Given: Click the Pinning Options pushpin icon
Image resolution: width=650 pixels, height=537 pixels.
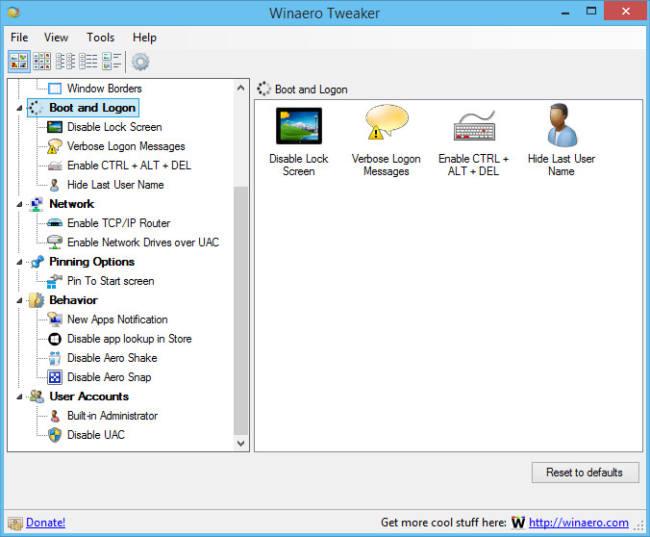Looking at the screenshot, I should tap(37, 262).
